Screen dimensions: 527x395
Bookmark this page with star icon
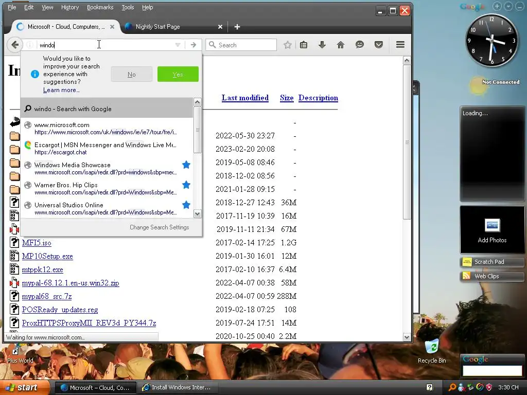[x=287, y=45]
